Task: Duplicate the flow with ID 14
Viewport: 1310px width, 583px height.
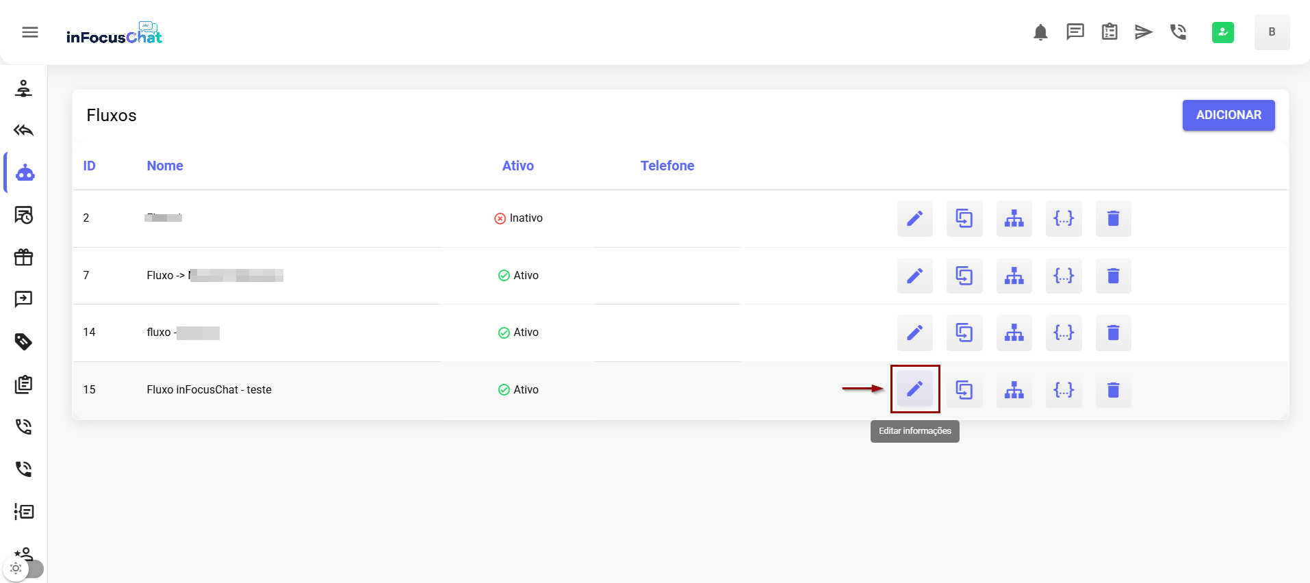Action: (964, 333)
